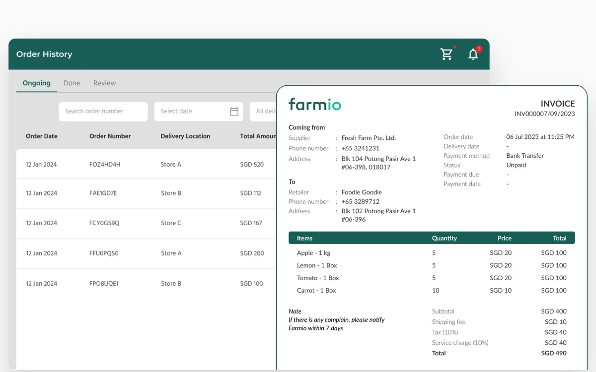Image resolution: width=596 pixels, height=372 pixels.
Task: Click the farmio logo on invoice
Action: [315, 104]
